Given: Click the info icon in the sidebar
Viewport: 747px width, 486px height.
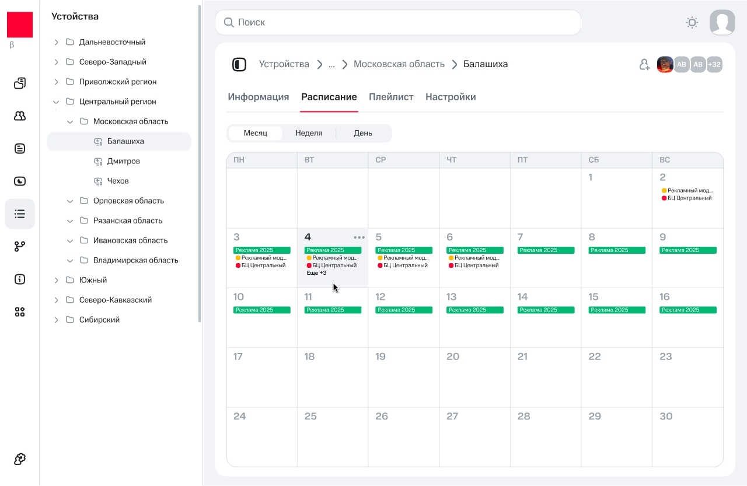Looking at the screenshot, I should pyautogui.click(x=20, y=279).
